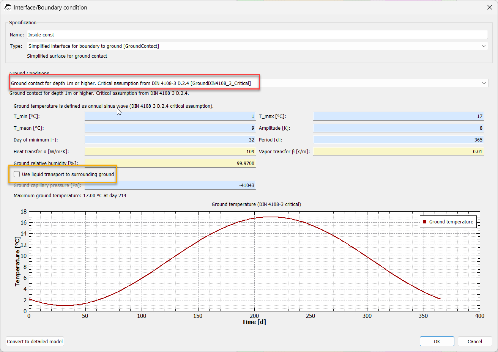
Task: Click the OK button
Action: tap(437, 341)
